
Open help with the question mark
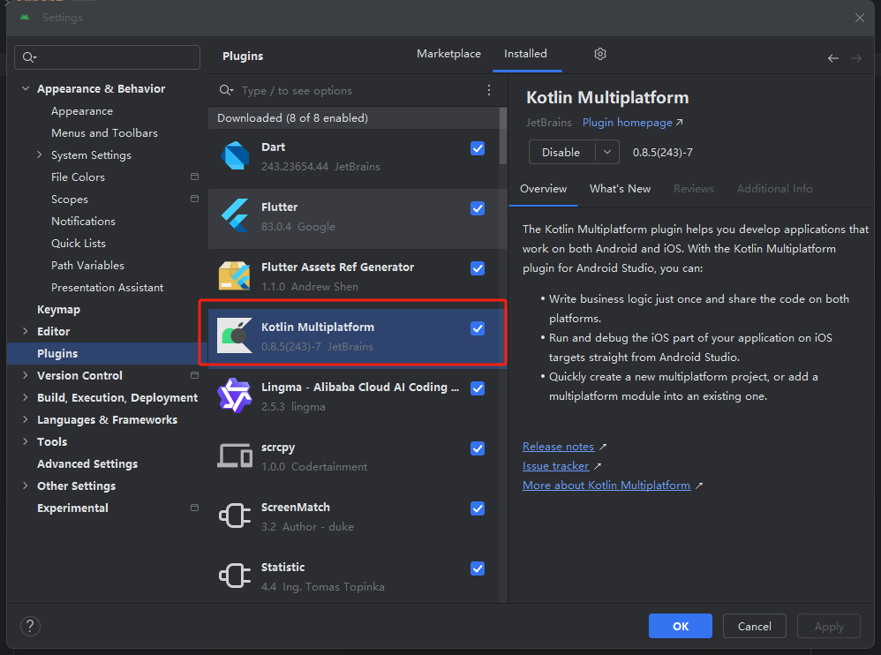[30, 626]
